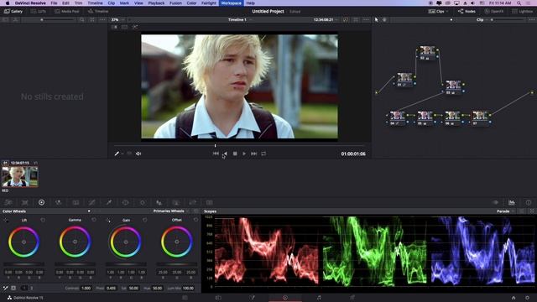
Task: Pick black point with Lift picker
Action: coord(6,220)
